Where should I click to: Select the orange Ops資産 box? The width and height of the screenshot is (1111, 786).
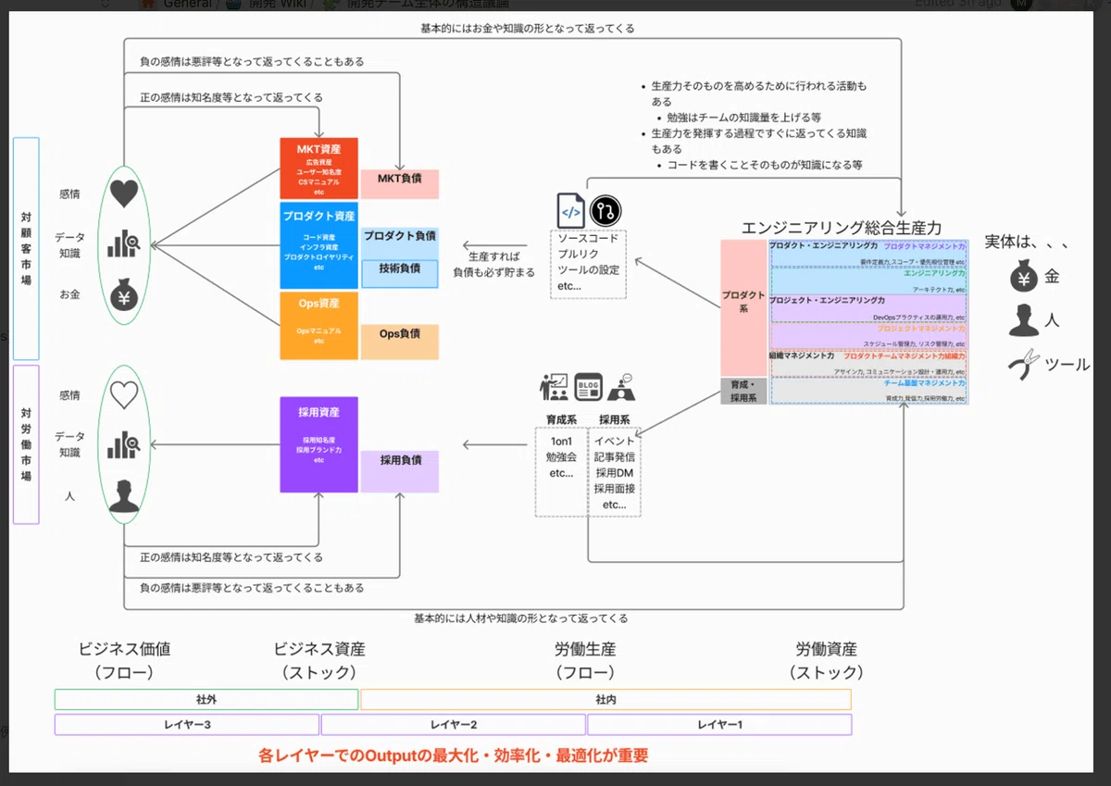[318, 326]
